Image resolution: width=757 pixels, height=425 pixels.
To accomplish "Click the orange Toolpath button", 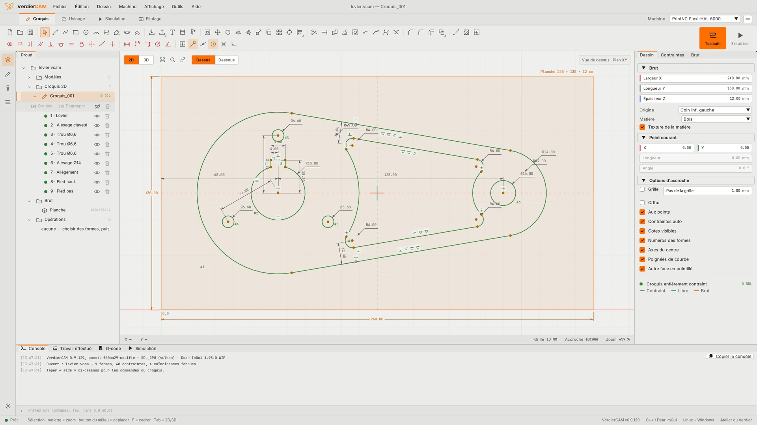I will coord(712,38).
